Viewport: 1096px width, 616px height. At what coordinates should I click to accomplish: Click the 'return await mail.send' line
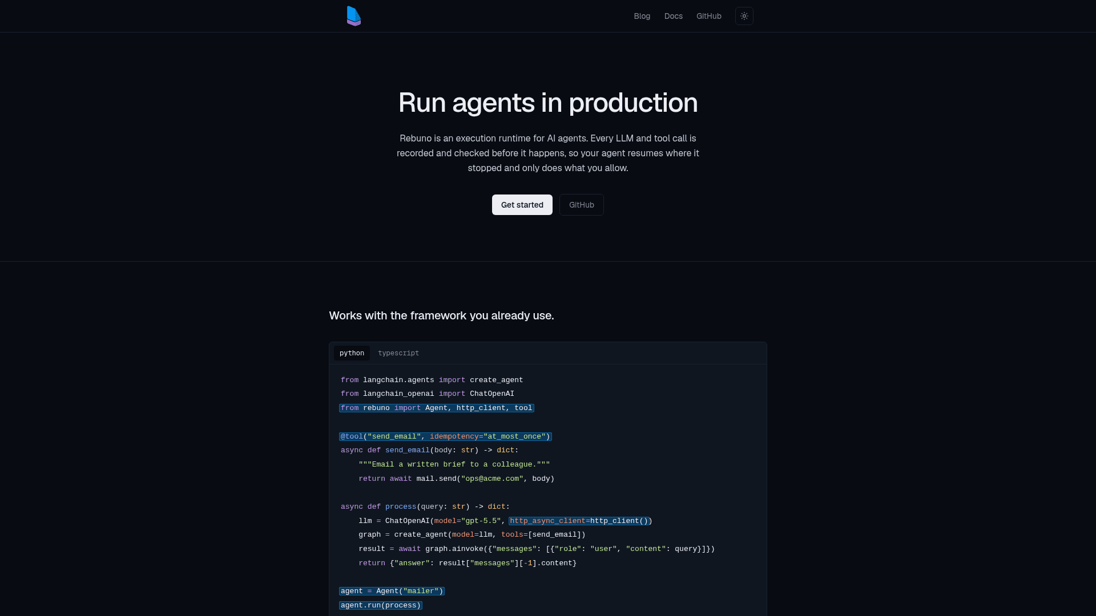pyautogui.click(x=457, y=479)
